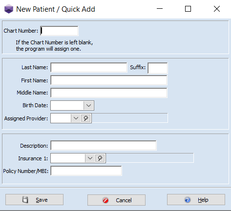Click the floppy disk Save icon

pos(25,200)
